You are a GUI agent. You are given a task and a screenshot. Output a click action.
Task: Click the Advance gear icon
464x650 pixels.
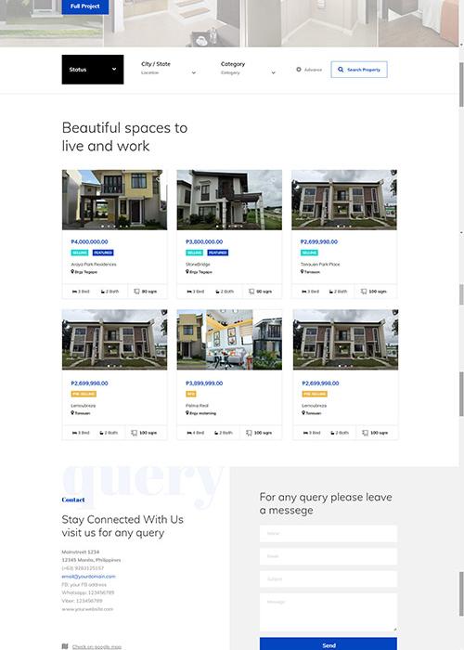pyautogui.click(x=298, y=70)
